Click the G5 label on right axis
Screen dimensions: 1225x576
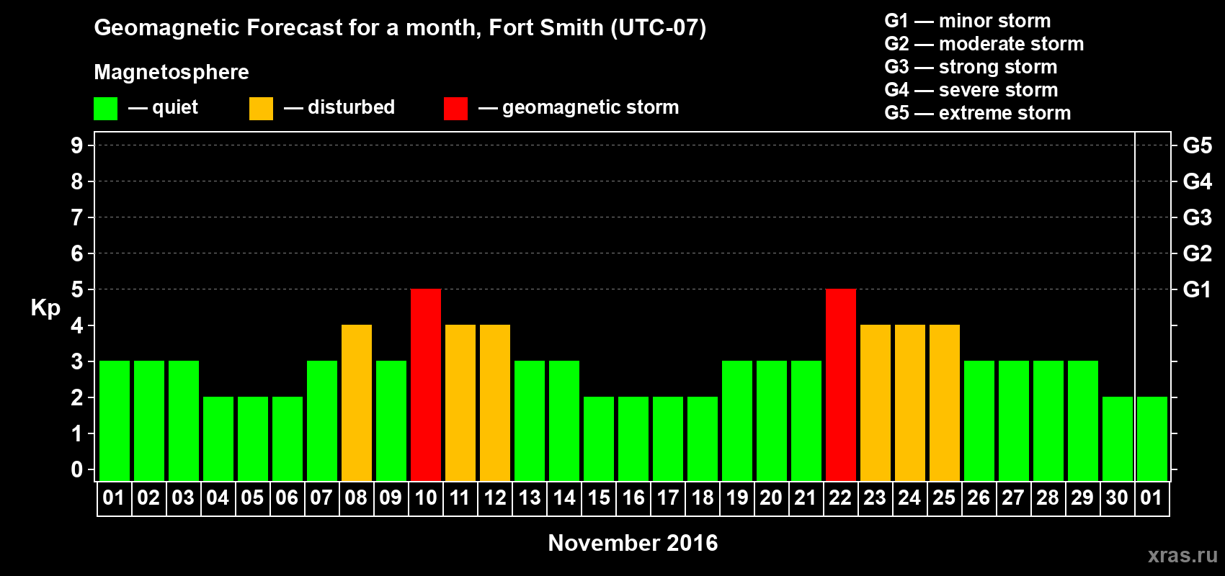(1197, 145)
